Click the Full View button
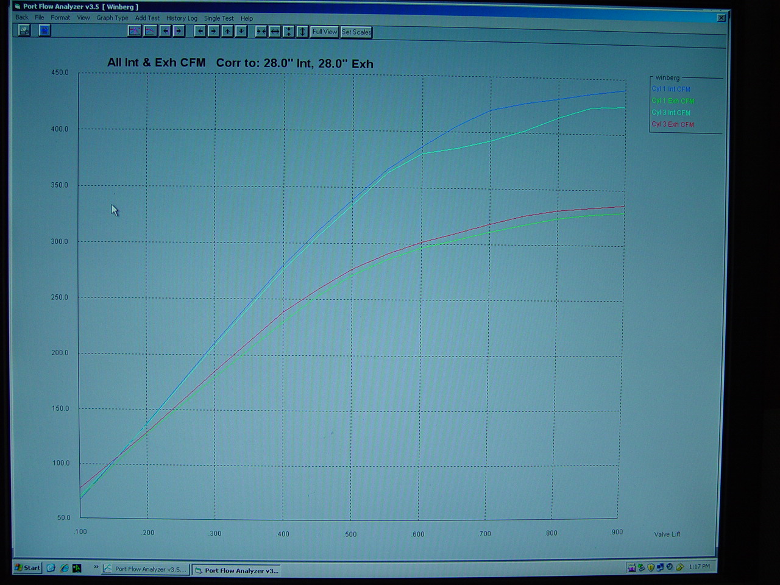This screenshot has width=780, height=585. point(324,32)
